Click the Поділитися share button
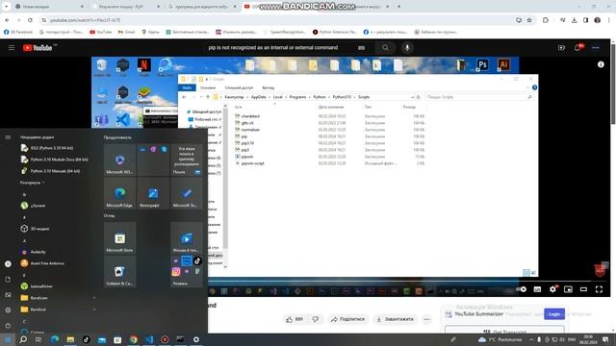 coord(347,319)
